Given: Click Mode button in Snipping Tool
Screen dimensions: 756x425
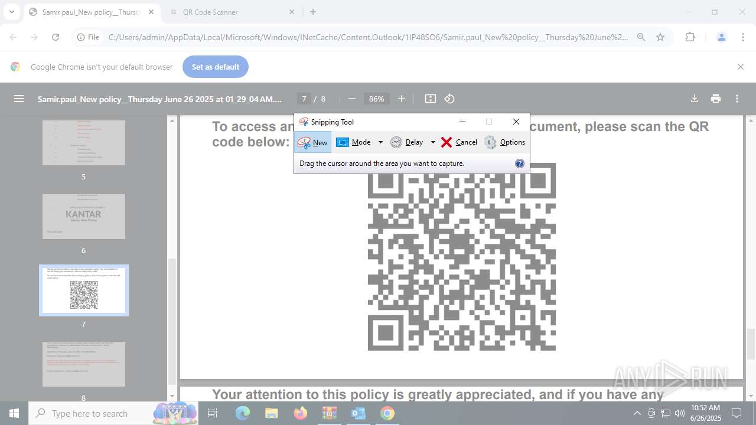Looking at the screenshot, I should click(353, 142).
